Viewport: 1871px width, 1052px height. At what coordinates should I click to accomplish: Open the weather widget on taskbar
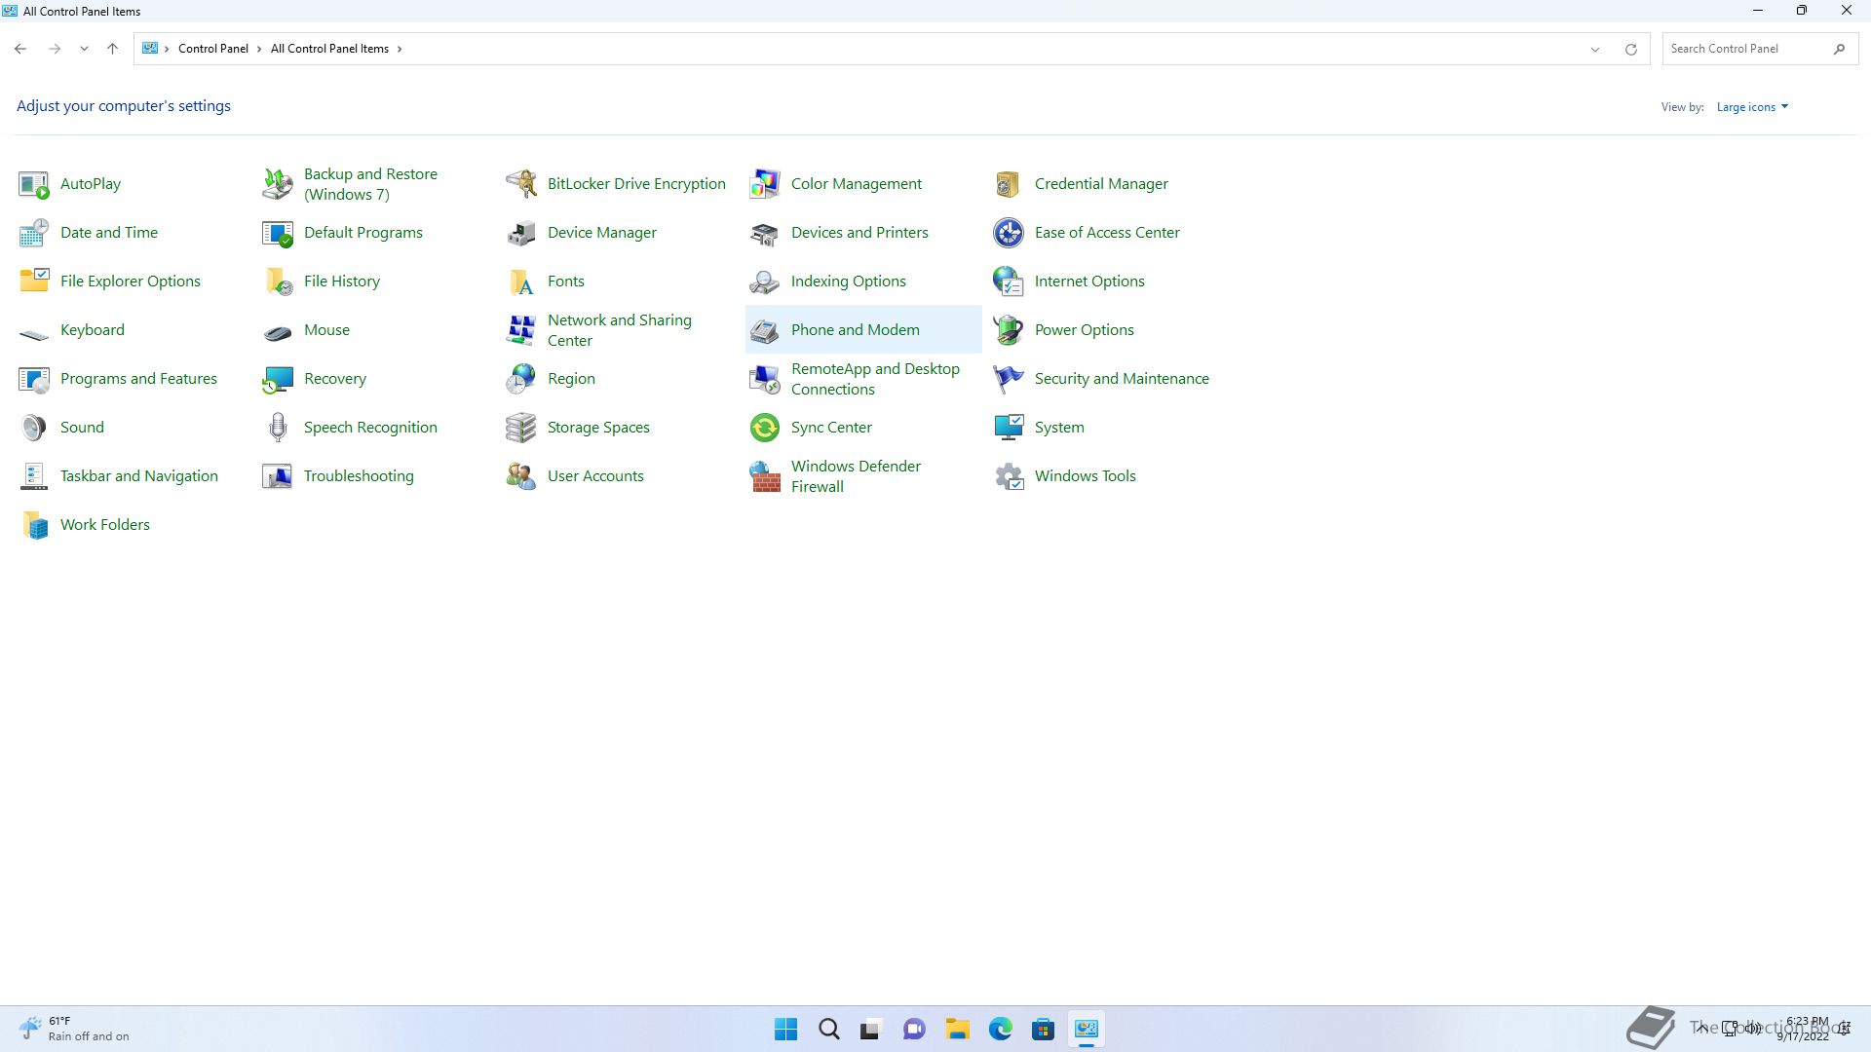(x=75, y=1029)
